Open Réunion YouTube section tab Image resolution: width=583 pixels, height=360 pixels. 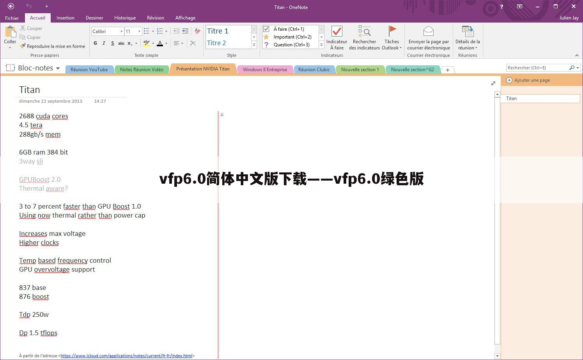[x=89, y=69]
